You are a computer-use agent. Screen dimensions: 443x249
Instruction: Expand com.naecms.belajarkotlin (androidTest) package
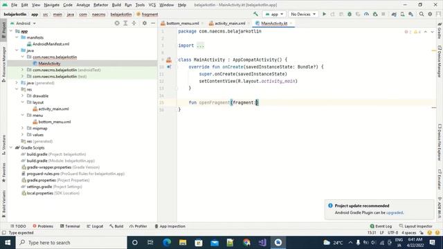coord(22,70)
